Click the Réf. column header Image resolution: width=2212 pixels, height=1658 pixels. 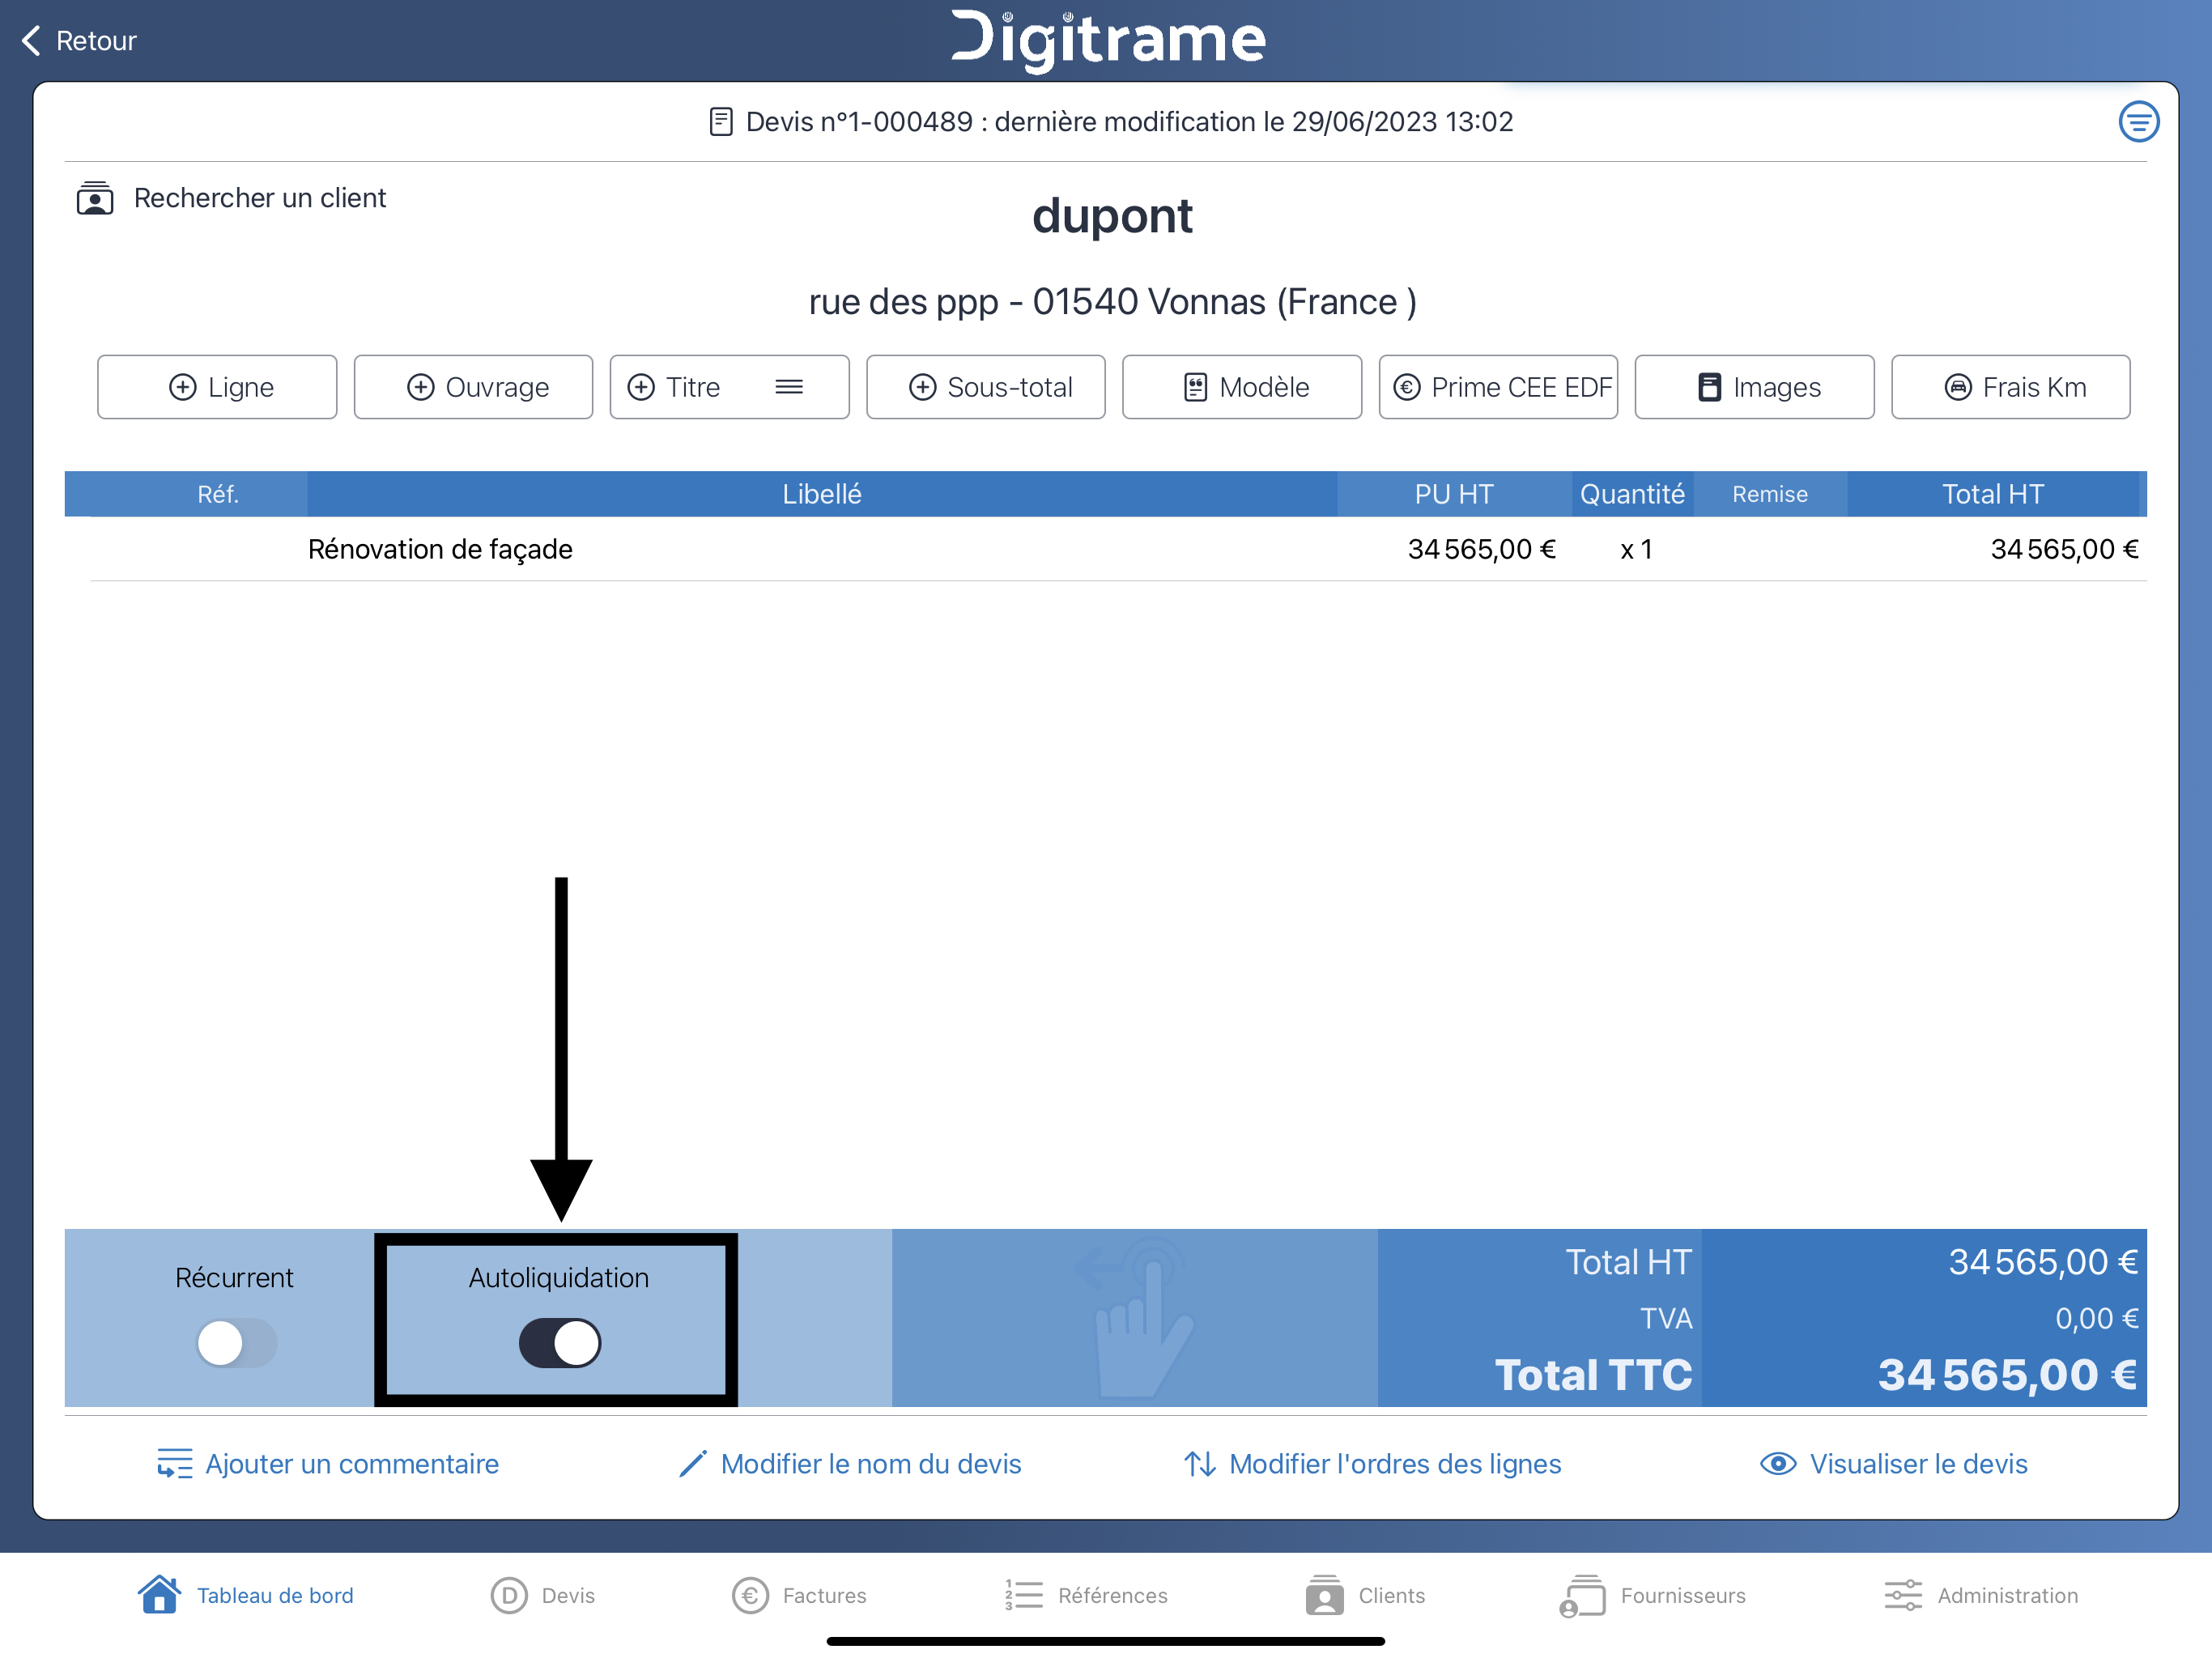pos(218,494)
